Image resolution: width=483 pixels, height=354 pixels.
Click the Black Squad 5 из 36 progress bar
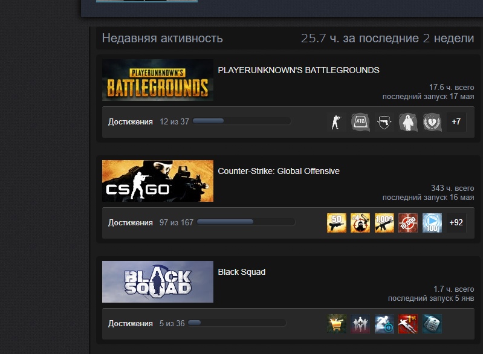click(x=237, y=323)
